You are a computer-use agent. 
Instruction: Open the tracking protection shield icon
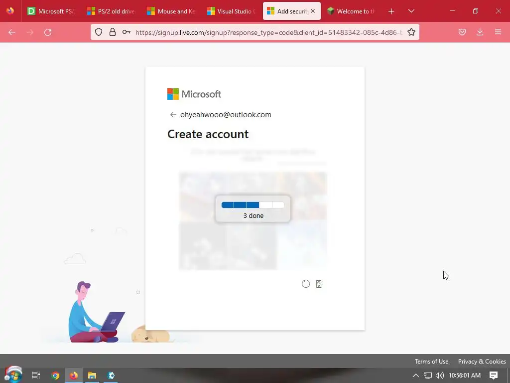99,32
